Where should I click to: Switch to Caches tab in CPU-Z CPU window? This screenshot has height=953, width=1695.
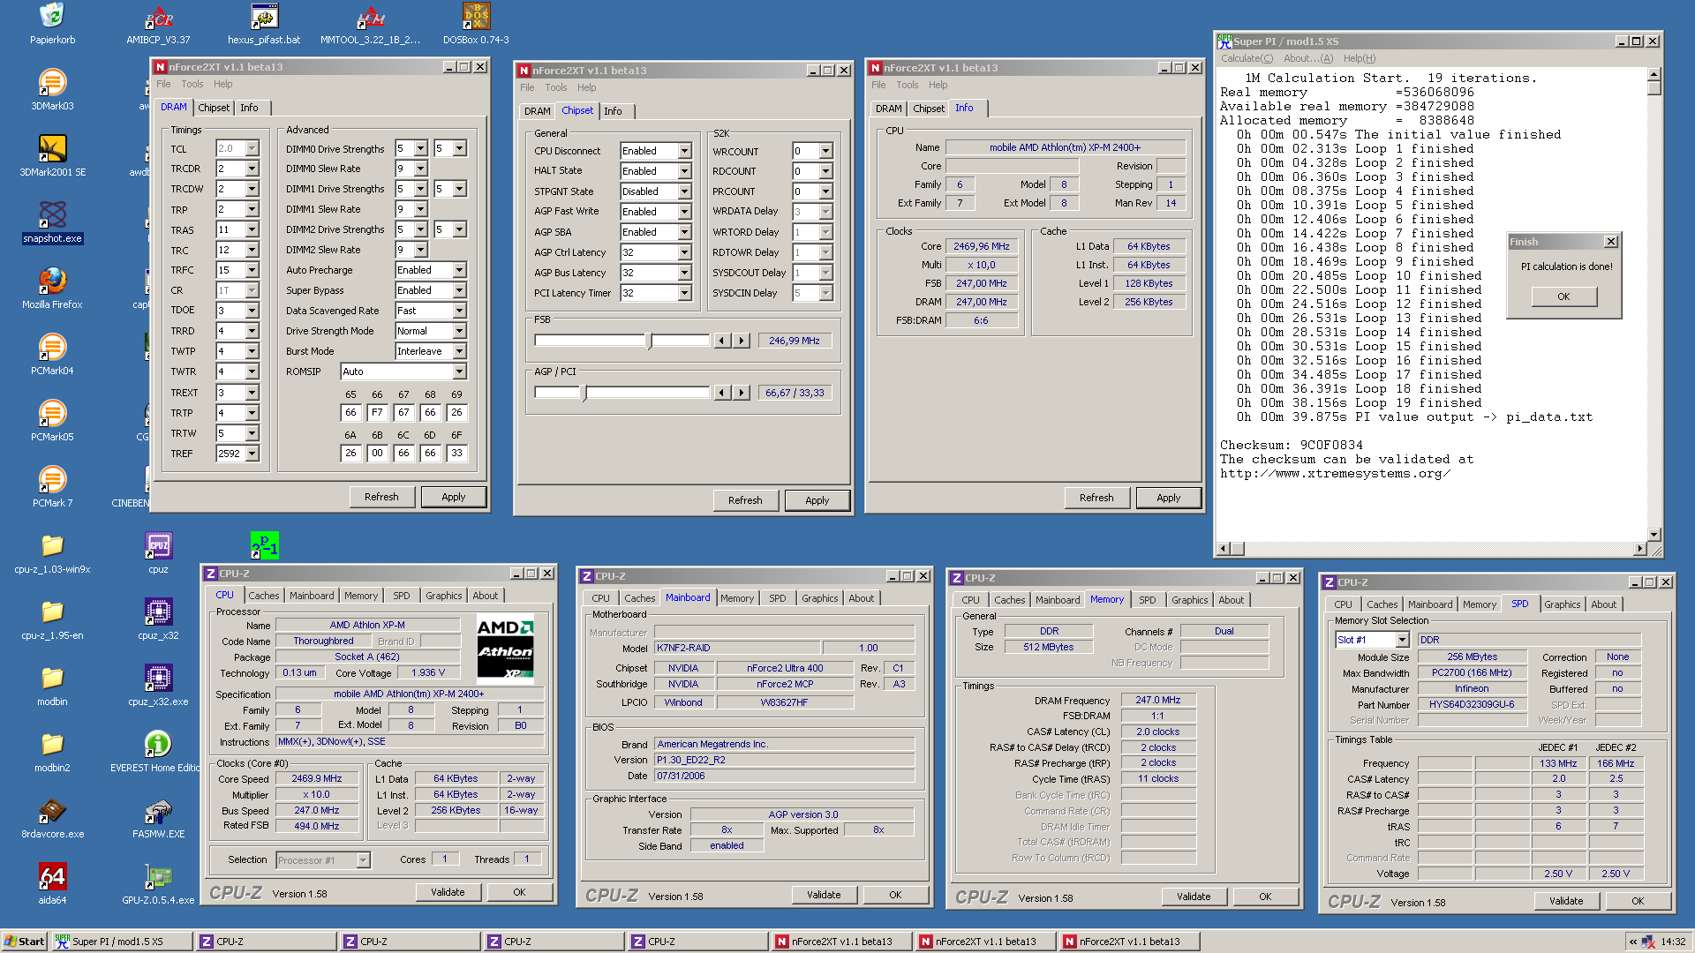[x=263, y=596]
